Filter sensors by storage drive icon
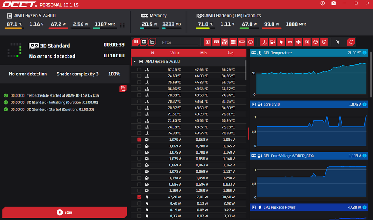 pos(233,42)
